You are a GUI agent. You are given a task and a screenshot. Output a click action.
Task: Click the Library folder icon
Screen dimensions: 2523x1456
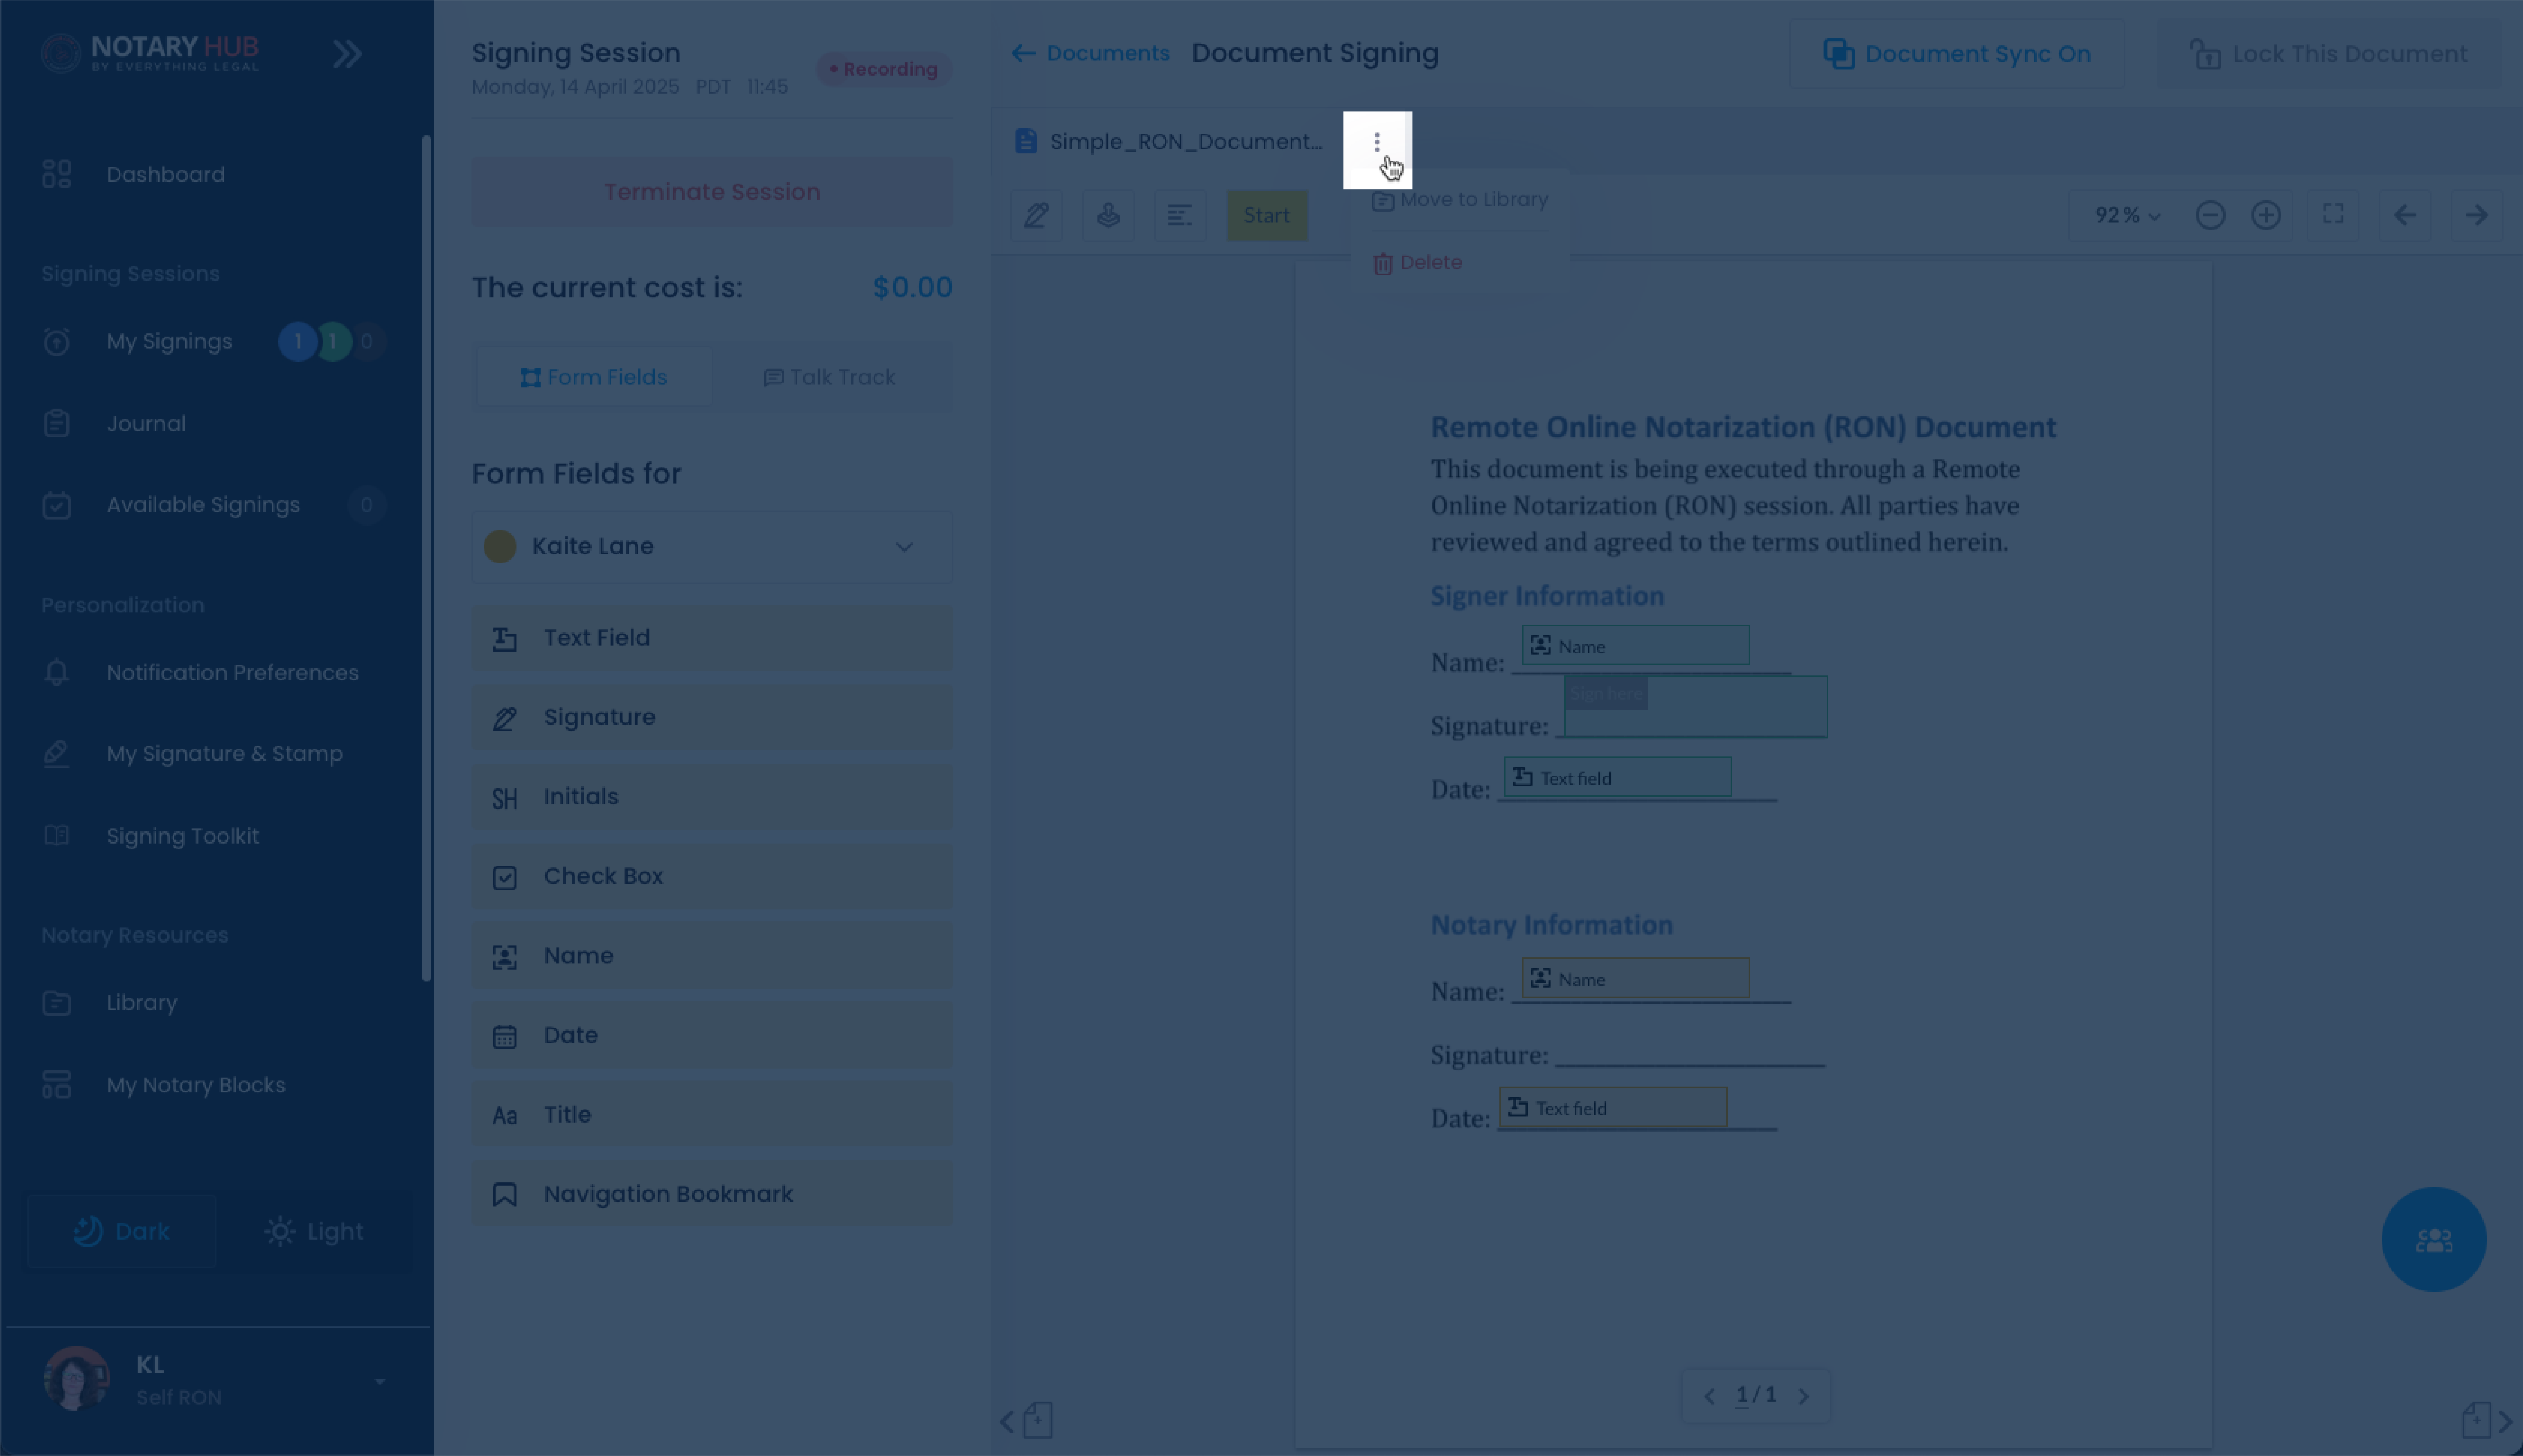[57, 1003]
